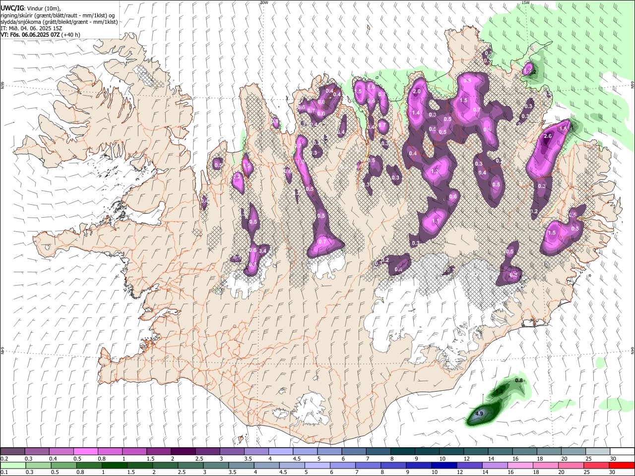Click the '0.2' label on upper legend row

(x=3, y=459)
